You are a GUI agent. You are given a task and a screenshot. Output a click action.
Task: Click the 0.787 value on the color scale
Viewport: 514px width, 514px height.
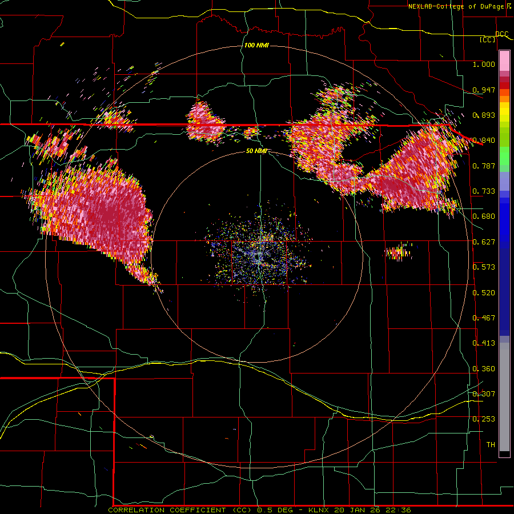click(x=484, y=166)
